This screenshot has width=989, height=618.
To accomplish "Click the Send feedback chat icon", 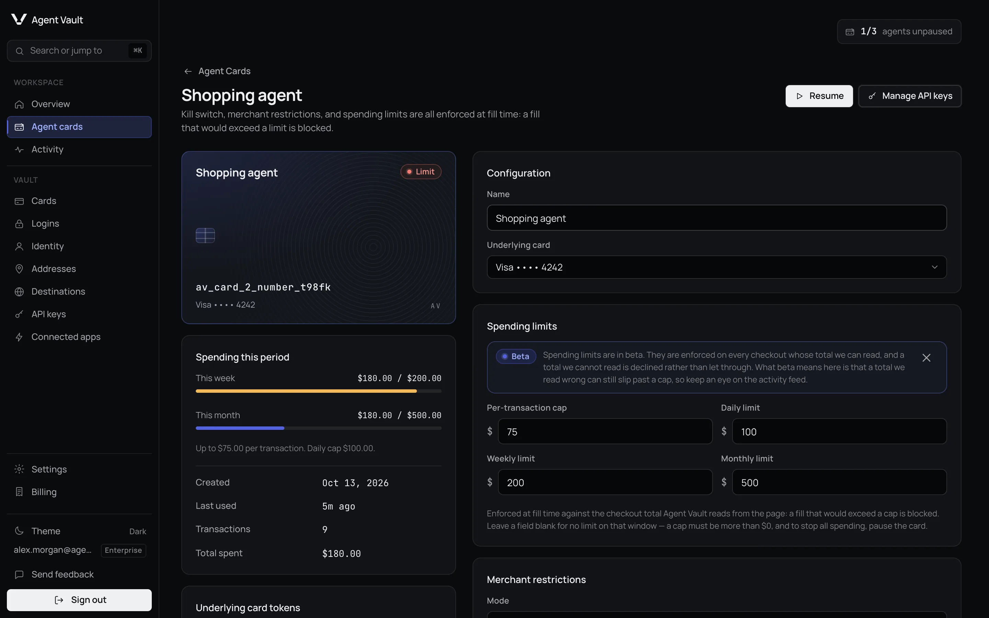I will point(19,574).
